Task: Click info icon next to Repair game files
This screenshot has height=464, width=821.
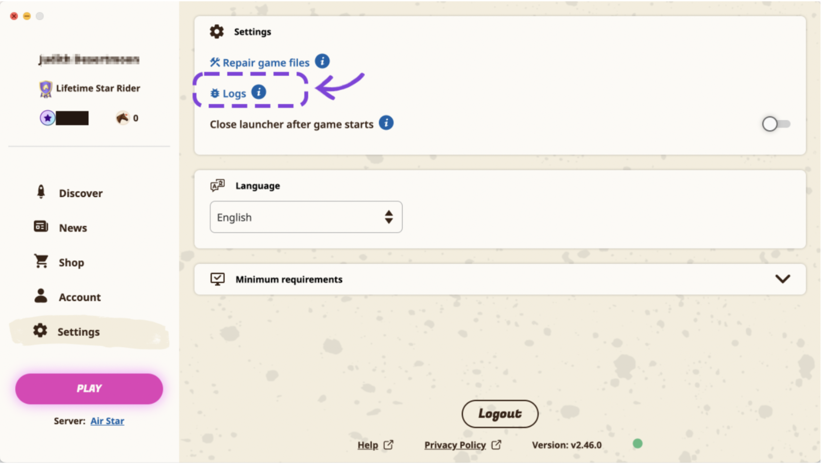Action: click(322, 62)
